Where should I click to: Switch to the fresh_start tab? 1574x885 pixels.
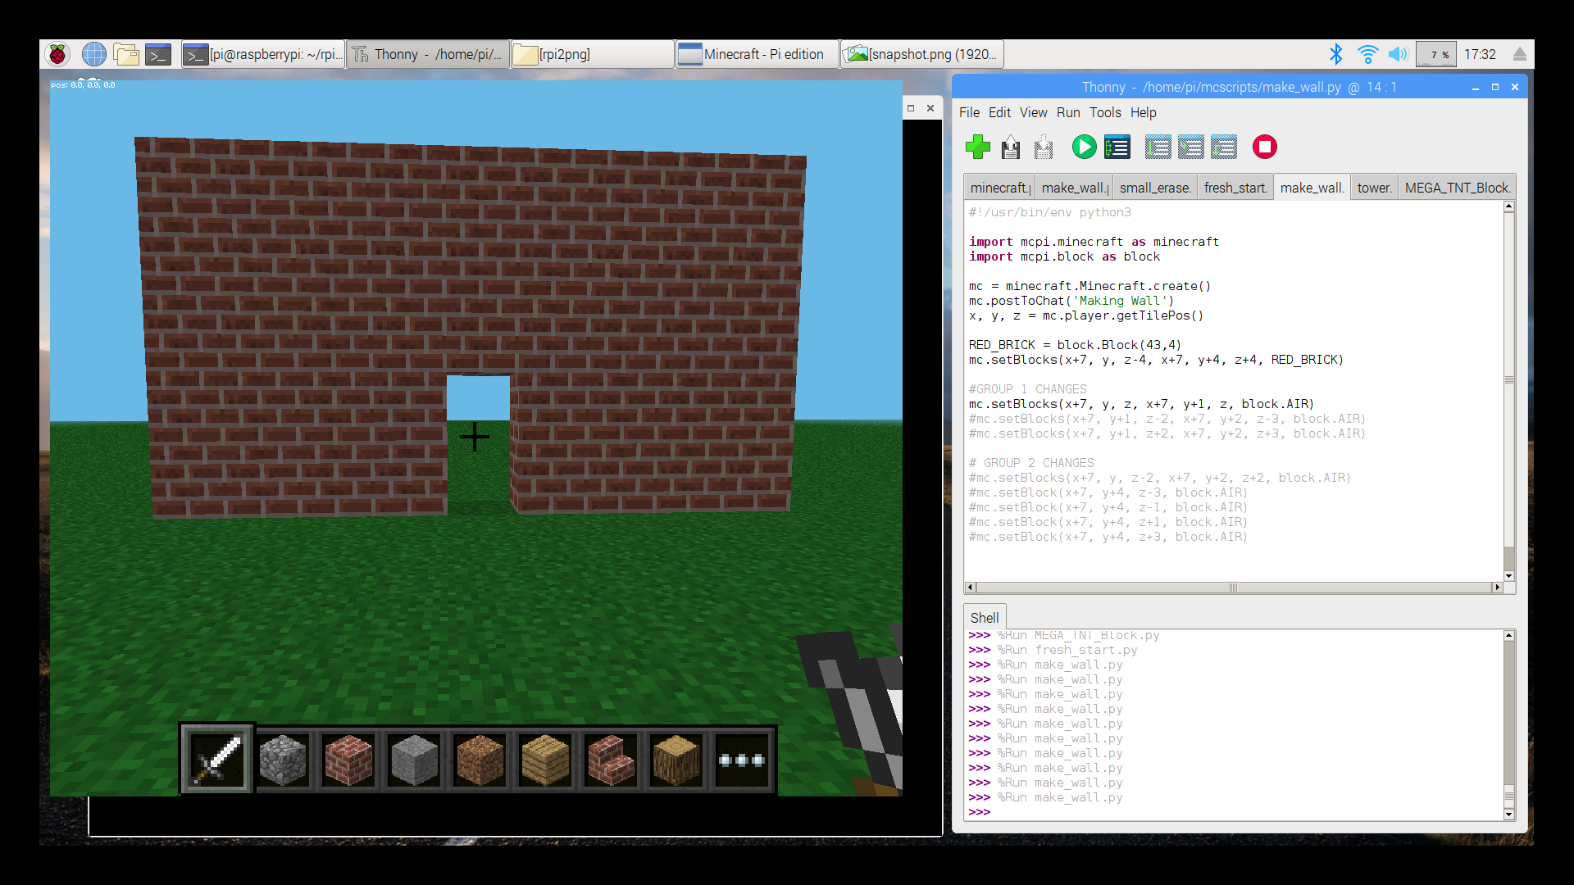tap(1235, 187)
